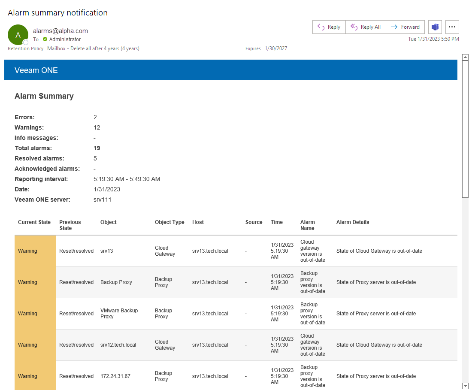
Task: Forward this alarm email
Action: (405, 27)
